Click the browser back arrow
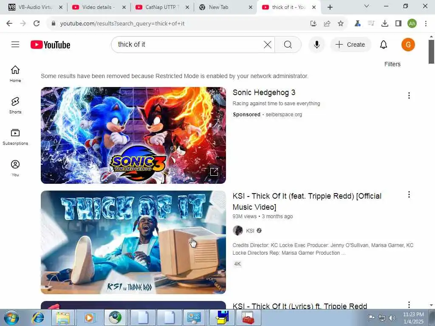 [9, 23]
